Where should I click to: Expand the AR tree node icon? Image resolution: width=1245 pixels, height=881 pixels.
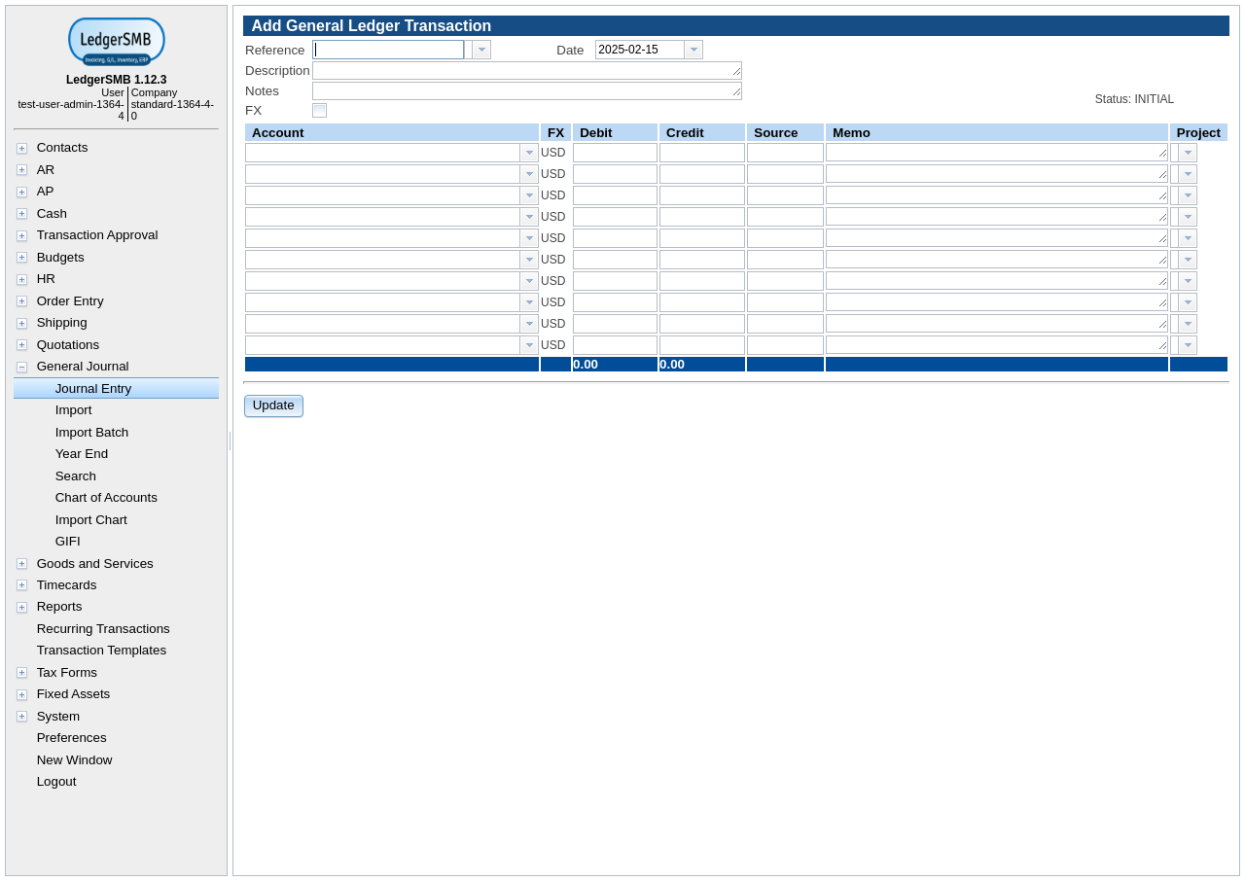[x=21, y=170]
